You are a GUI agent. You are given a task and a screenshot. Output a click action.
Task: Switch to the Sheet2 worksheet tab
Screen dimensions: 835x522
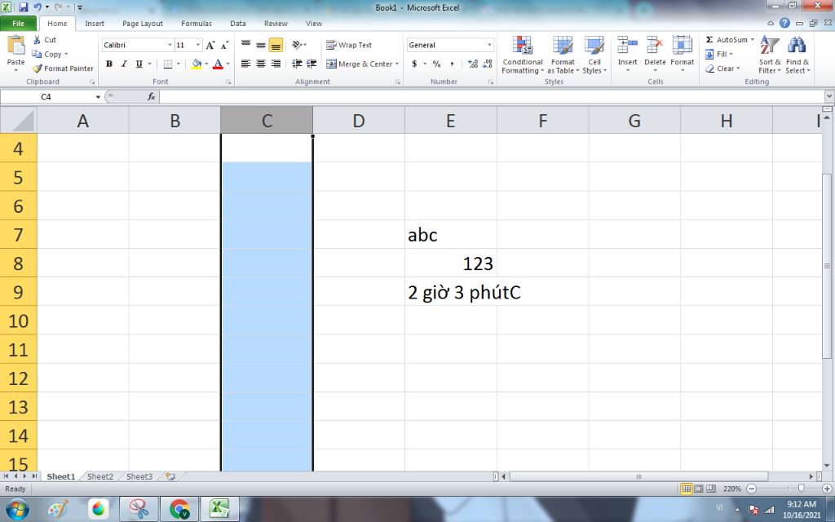pos(100,476)
